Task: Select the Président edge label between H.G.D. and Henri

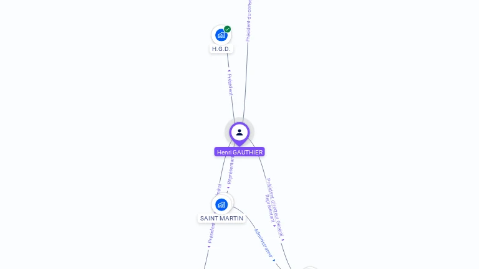Action: click(x=230, y=85)
